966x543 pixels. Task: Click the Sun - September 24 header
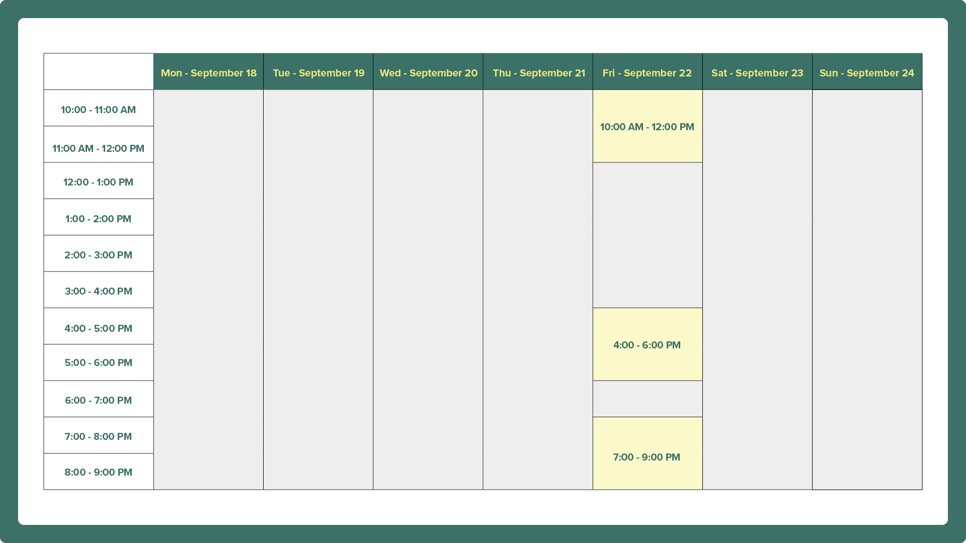867,72
